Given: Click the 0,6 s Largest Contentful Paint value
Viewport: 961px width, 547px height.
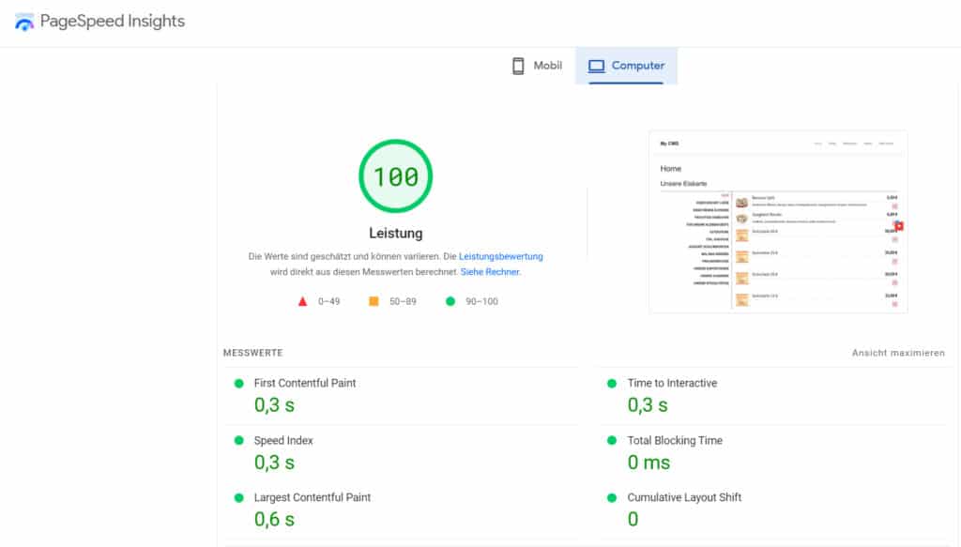Looking at the screenshot, I should 275,520.
